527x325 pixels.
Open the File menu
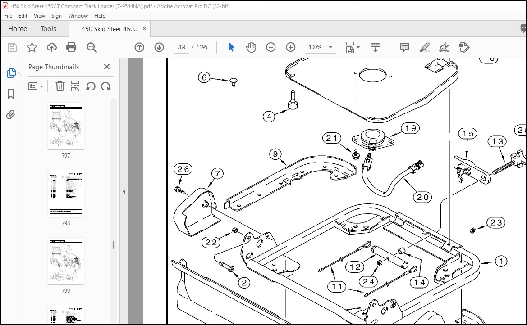pyautogui.click(x=8, y=16)
